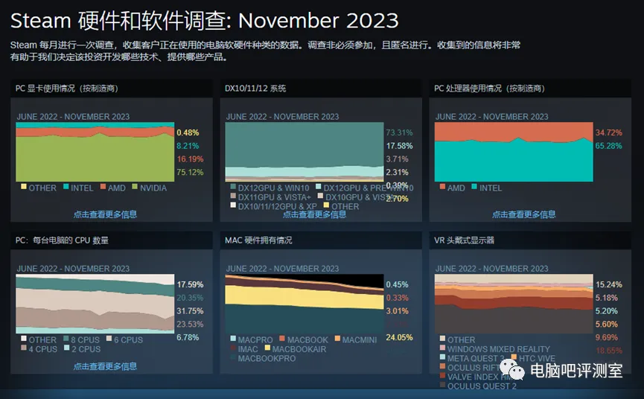Click the PC processor usage area chart
The height and width of the screenshot is (399, 644).
[x=514, y=152]
